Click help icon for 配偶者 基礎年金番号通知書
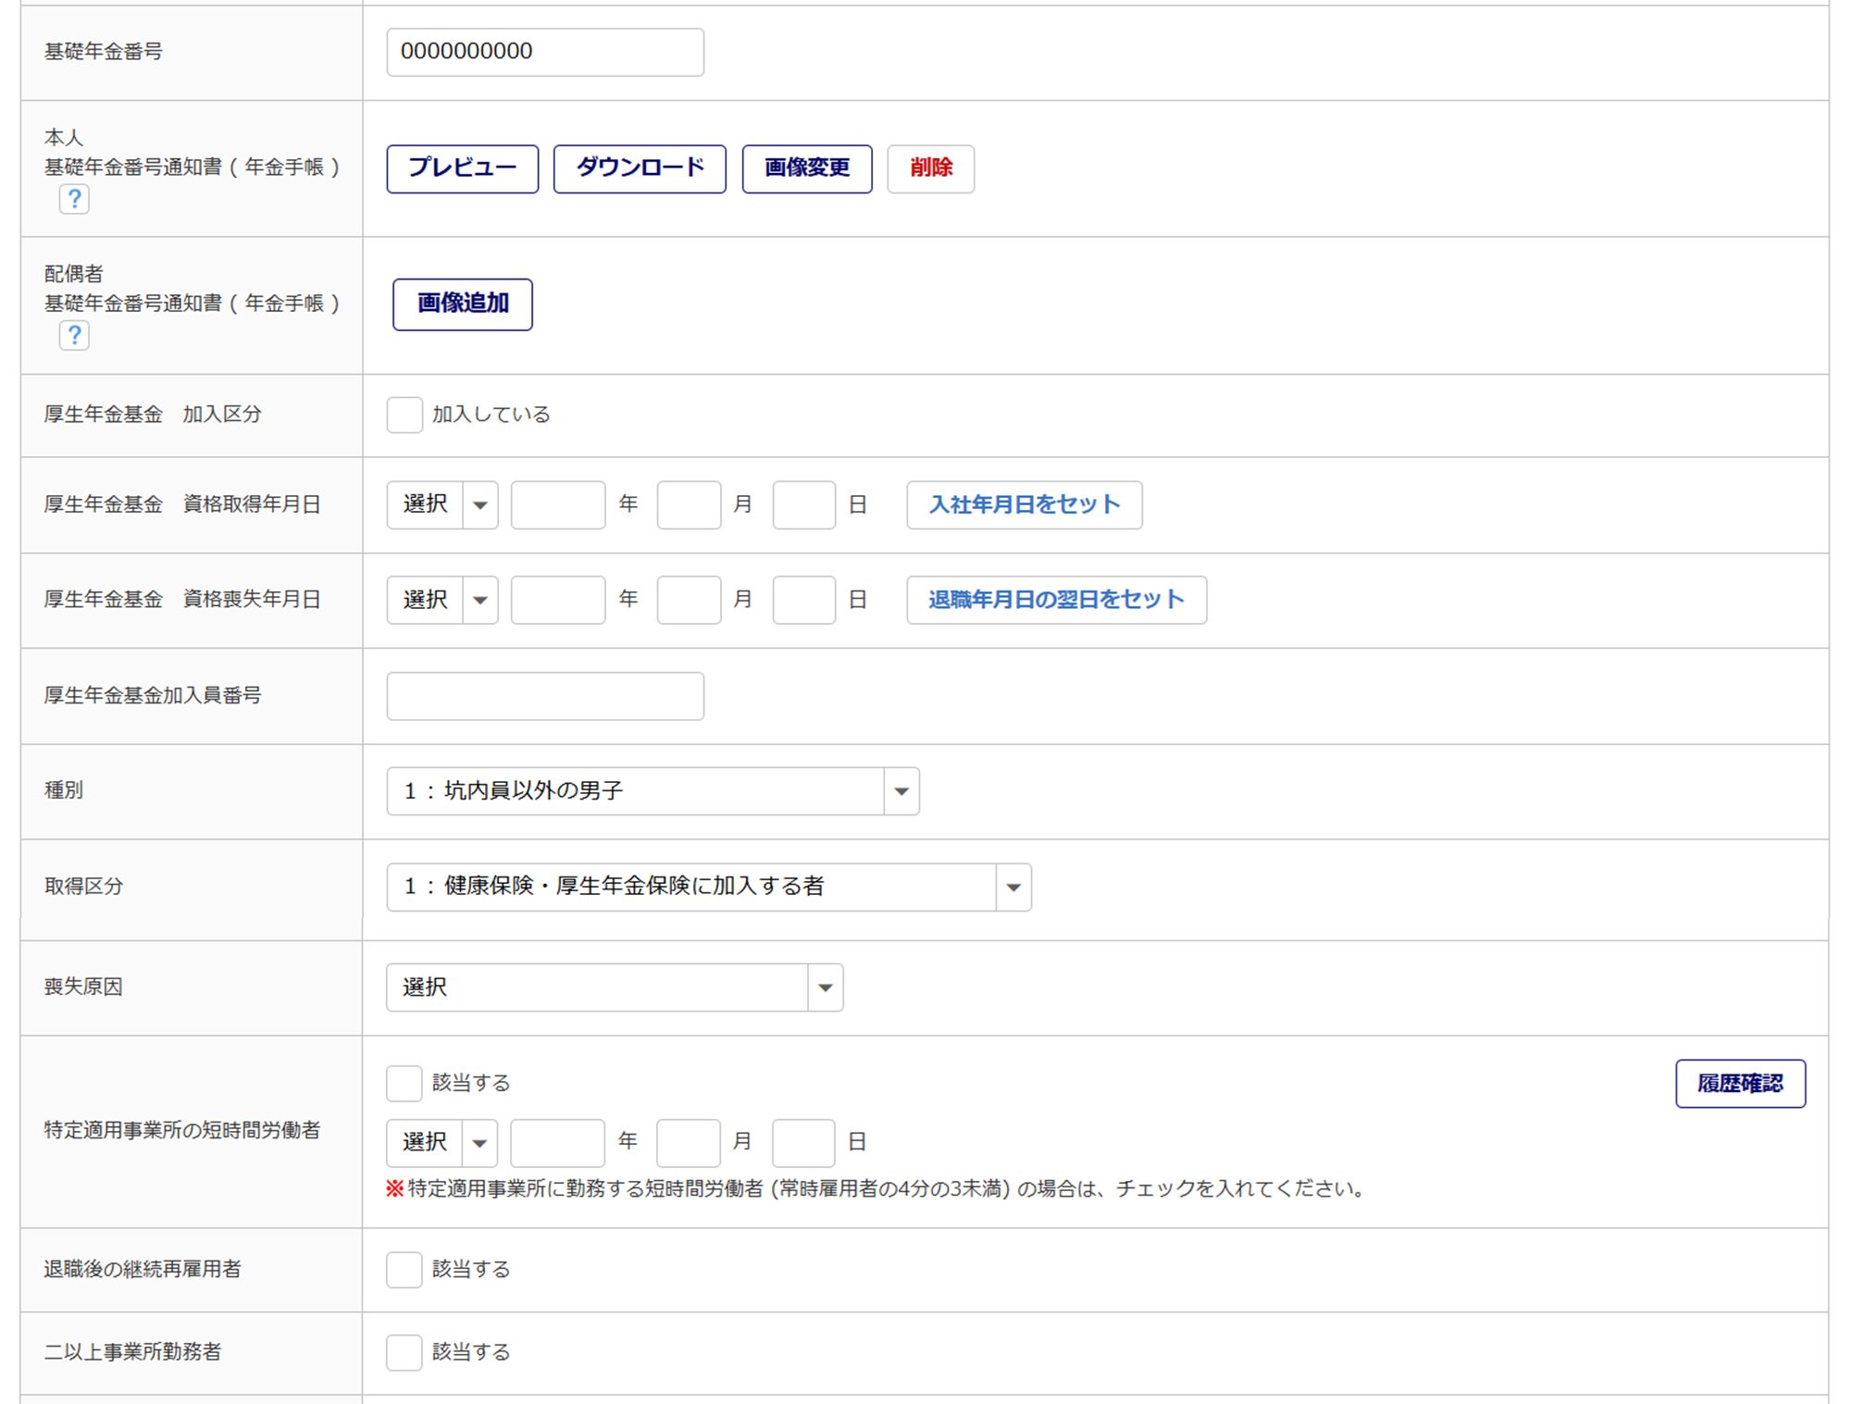This screenshot has height=1404, width=1853. pos(74,334)
